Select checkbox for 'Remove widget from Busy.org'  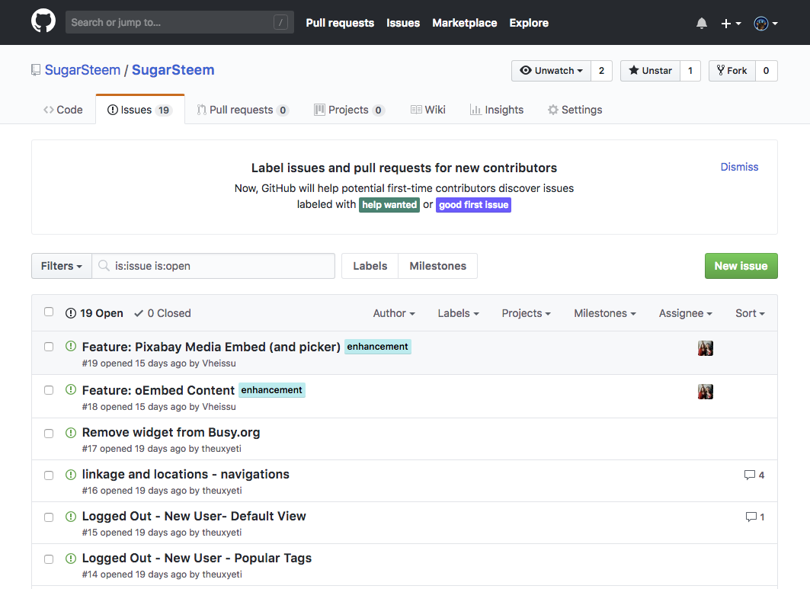(49, 434)
